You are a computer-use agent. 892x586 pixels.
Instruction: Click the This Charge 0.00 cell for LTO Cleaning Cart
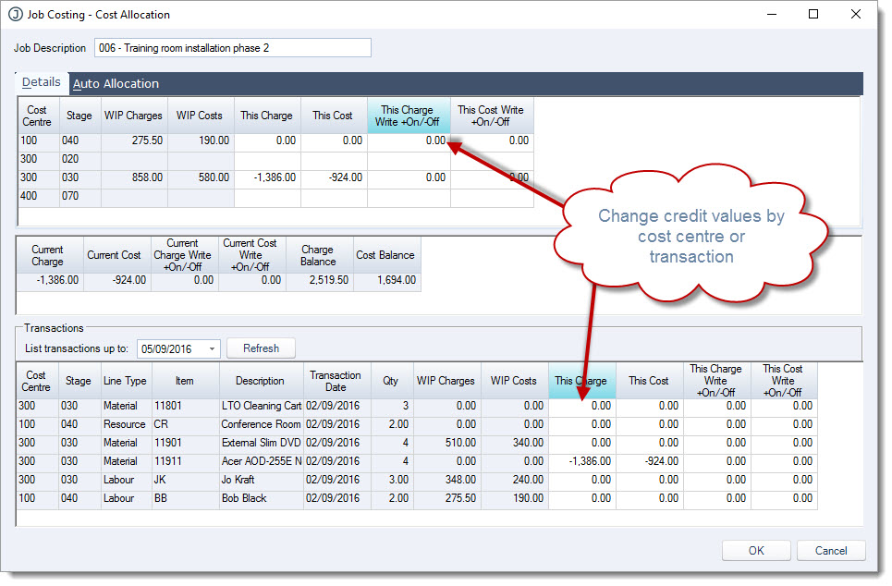coord(581,406)
